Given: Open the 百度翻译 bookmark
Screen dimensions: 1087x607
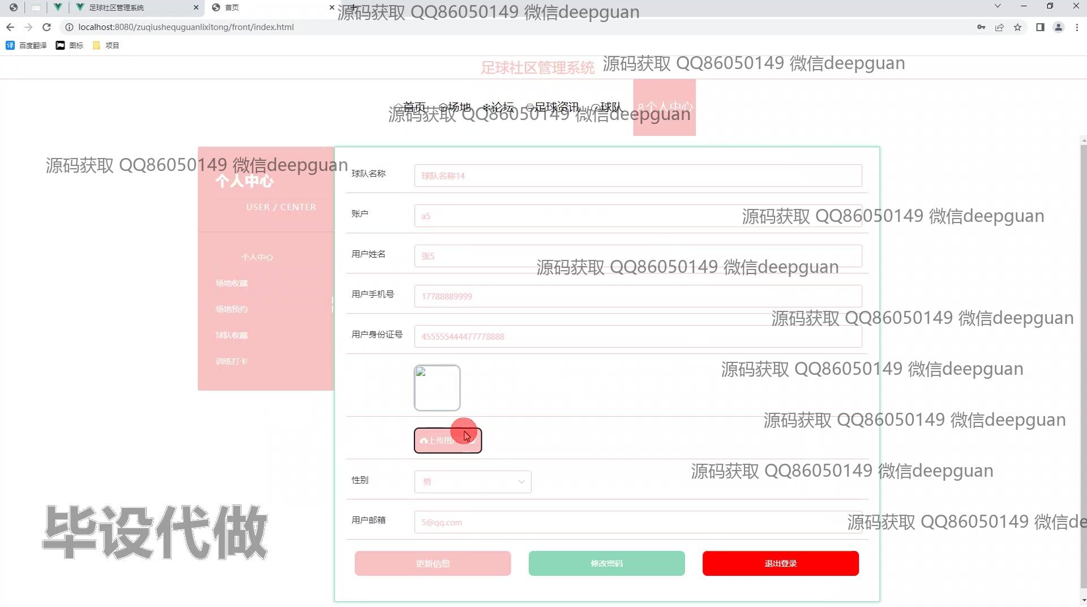Looking at the screenshot, I should pyautogui.click(x=27, y=45).
